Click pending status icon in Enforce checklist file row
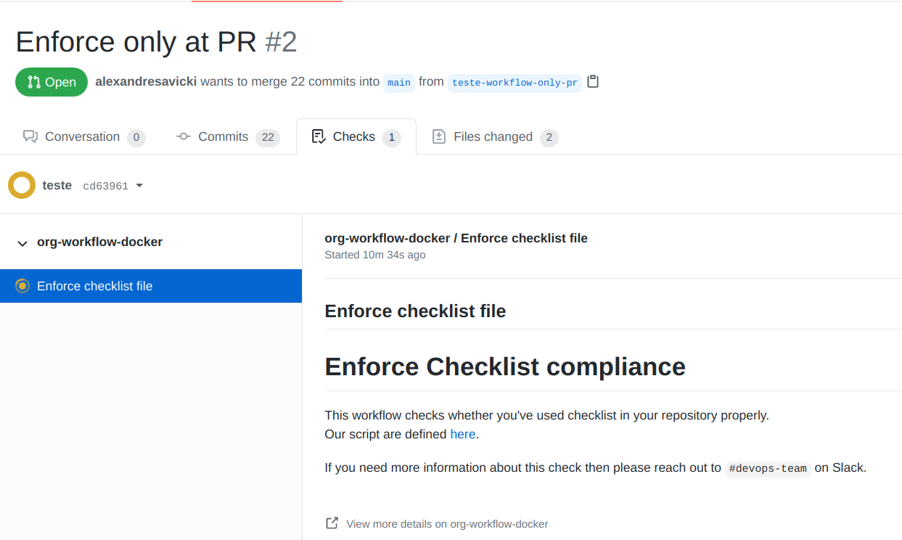The width and height of the screenshot is (902, 540). pyautogui.click(x=22, y=286)
